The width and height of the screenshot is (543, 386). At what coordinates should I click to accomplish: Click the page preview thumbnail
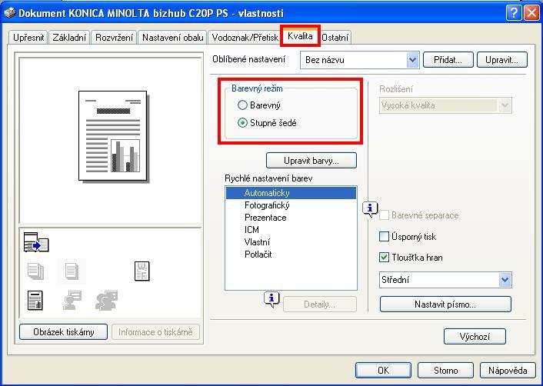pos(113,135)
